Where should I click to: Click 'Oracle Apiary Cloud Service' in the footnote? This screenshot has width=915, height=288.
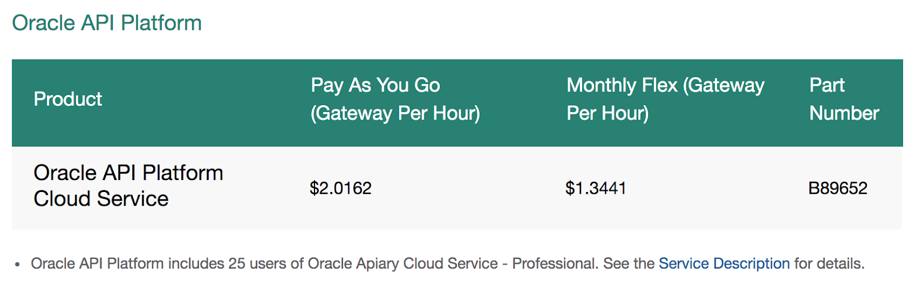coord(403,263)
